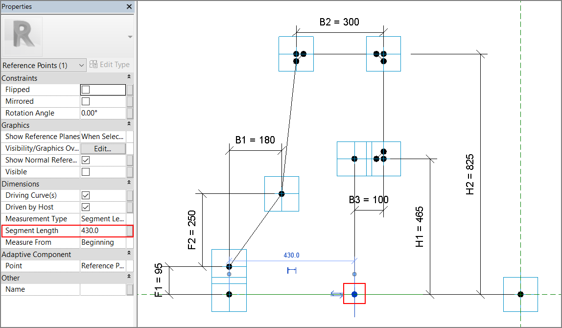The height and width of the screenshot is (328, 562).
Task: Toggle Driven by Host checkbox
Action: click(x=86, y=207)
